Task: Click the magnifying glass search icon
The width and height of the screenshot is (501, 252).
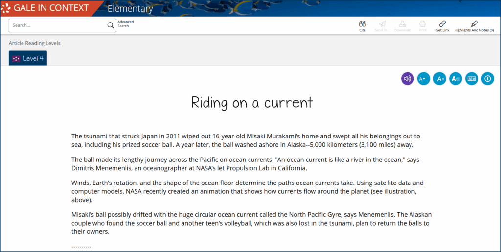Action: pyautogui.click(x=111, y=25)
